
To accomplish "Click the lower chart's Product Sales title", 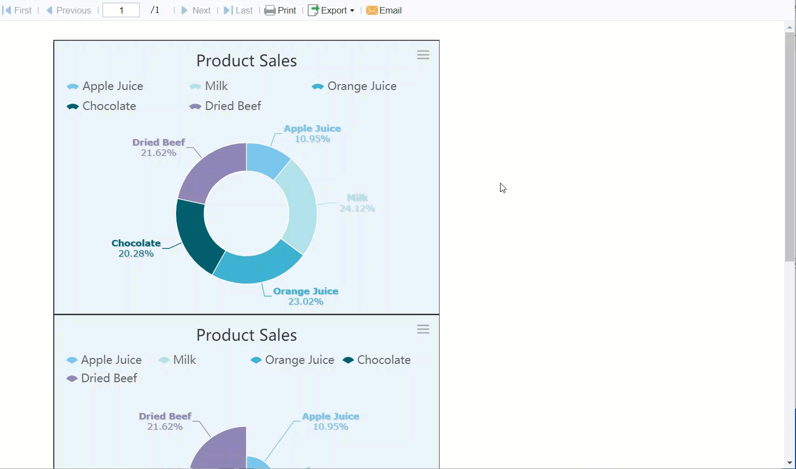I will (x=247, y=335).
